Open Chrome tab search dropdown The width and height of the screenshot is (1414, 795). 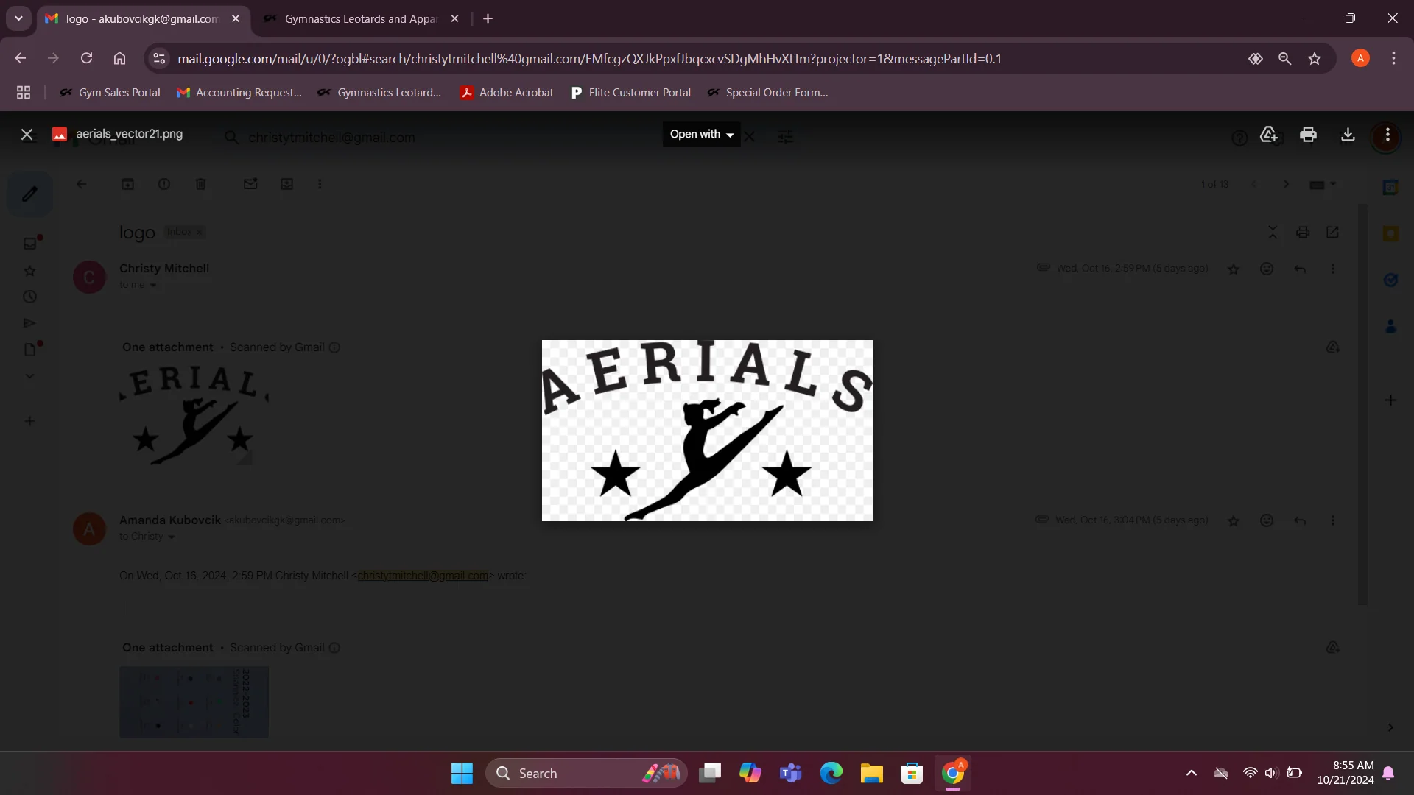(18, 18)
